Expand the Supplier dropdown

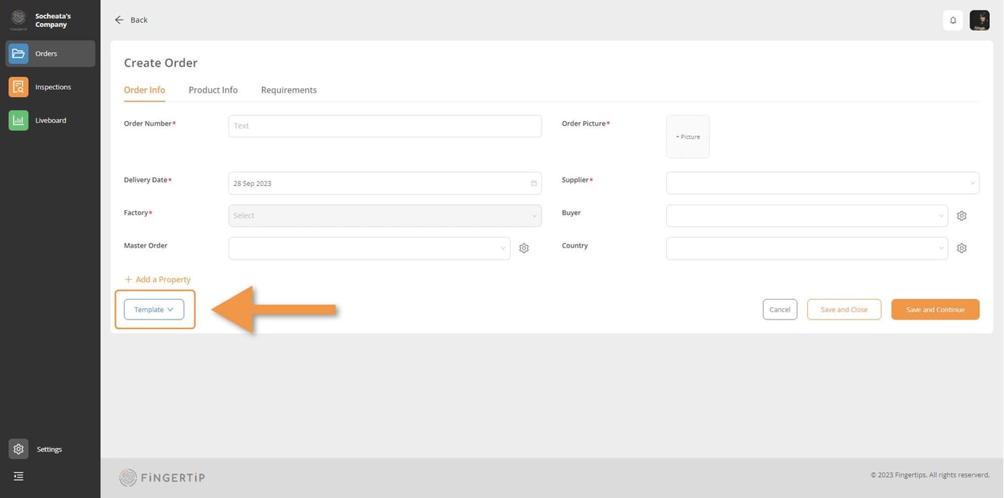click(x=822, y=183)
